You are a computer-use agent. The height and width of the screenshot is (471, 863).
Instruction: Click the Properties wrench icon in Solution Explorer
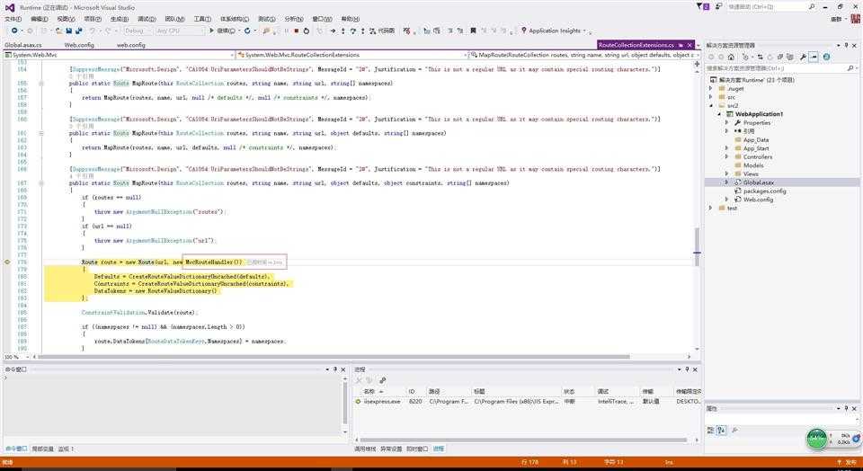click(803, 57)
